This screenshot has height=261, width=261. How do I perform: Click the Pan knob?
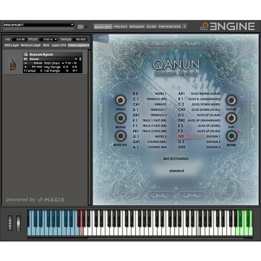tap(231, 118)
